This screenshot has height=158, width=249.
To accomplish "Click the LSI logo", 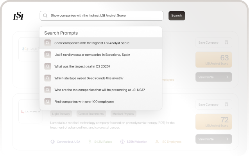I will (19, 16).
